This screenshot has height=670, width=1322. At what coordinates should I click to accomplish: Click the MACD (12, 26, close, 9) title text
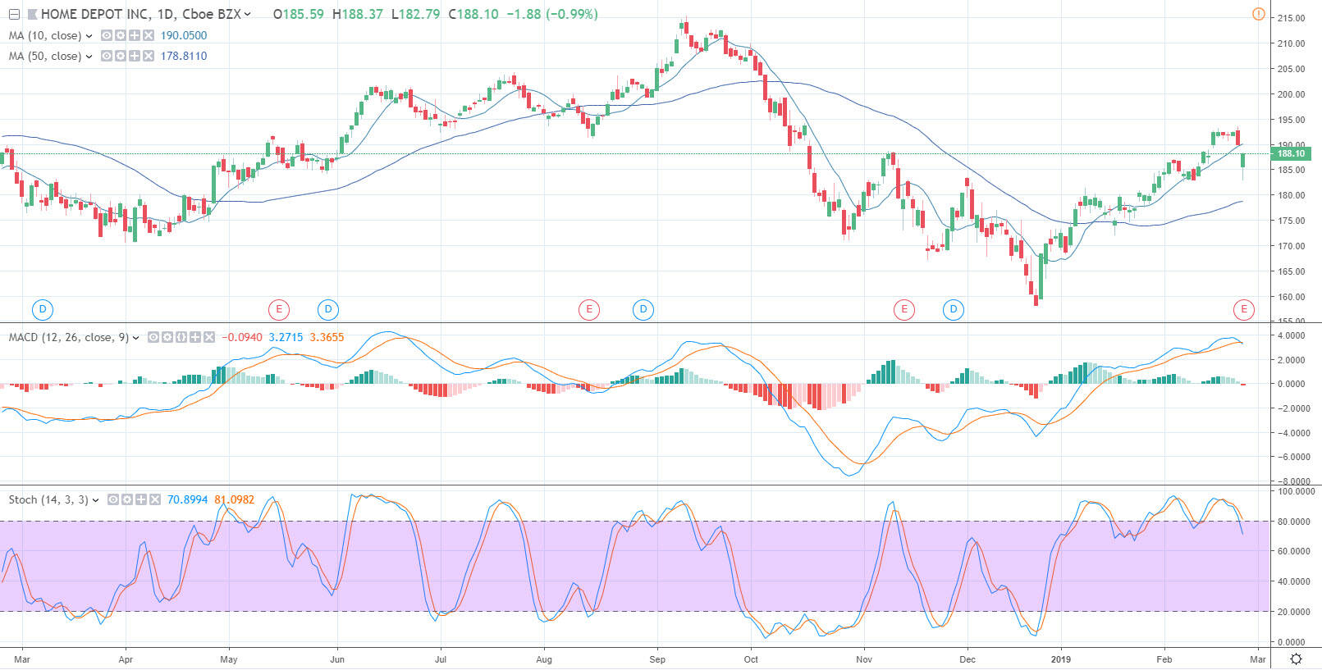[x=68, y=337]
